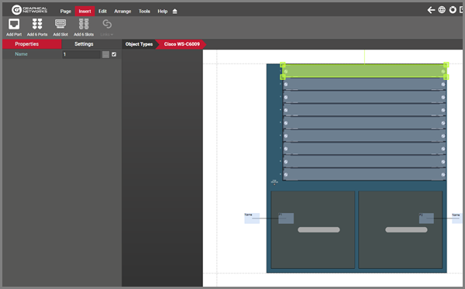Click the left Name label of port P1

click(x=252, y=218)
